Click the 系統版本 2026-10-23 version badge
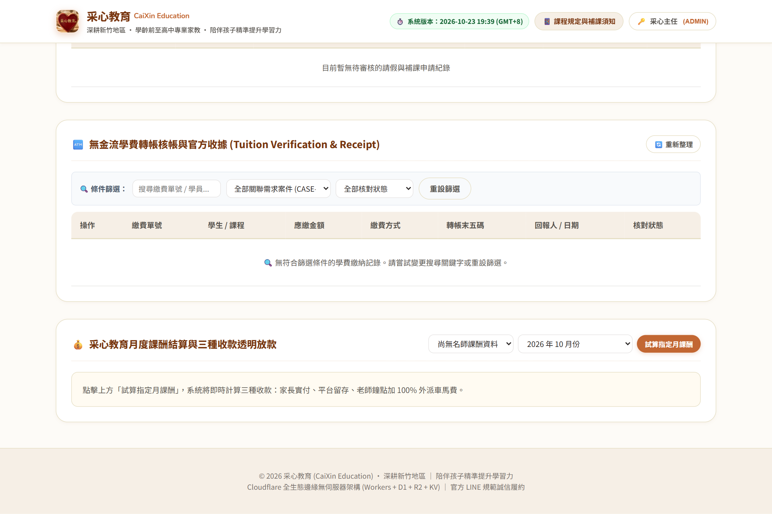Viewport: 772px width, 514px height. tap(459, 21)
